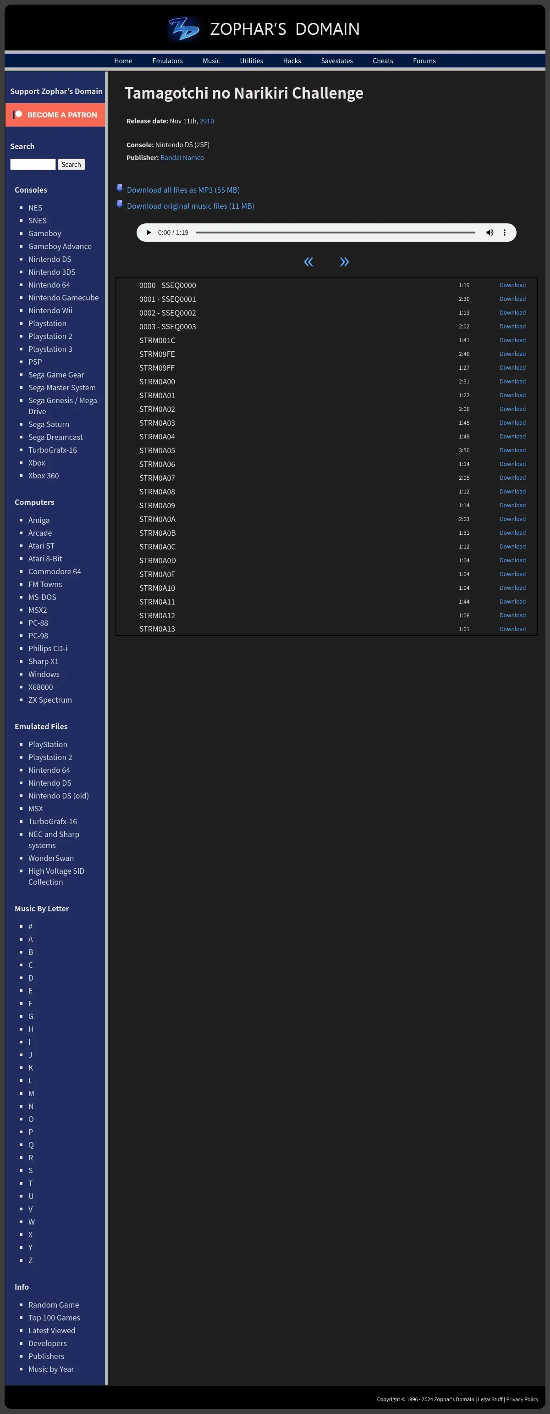Download track STRM09FE
This screenshot has width=550, height=1414.
(x=512, y=354)
